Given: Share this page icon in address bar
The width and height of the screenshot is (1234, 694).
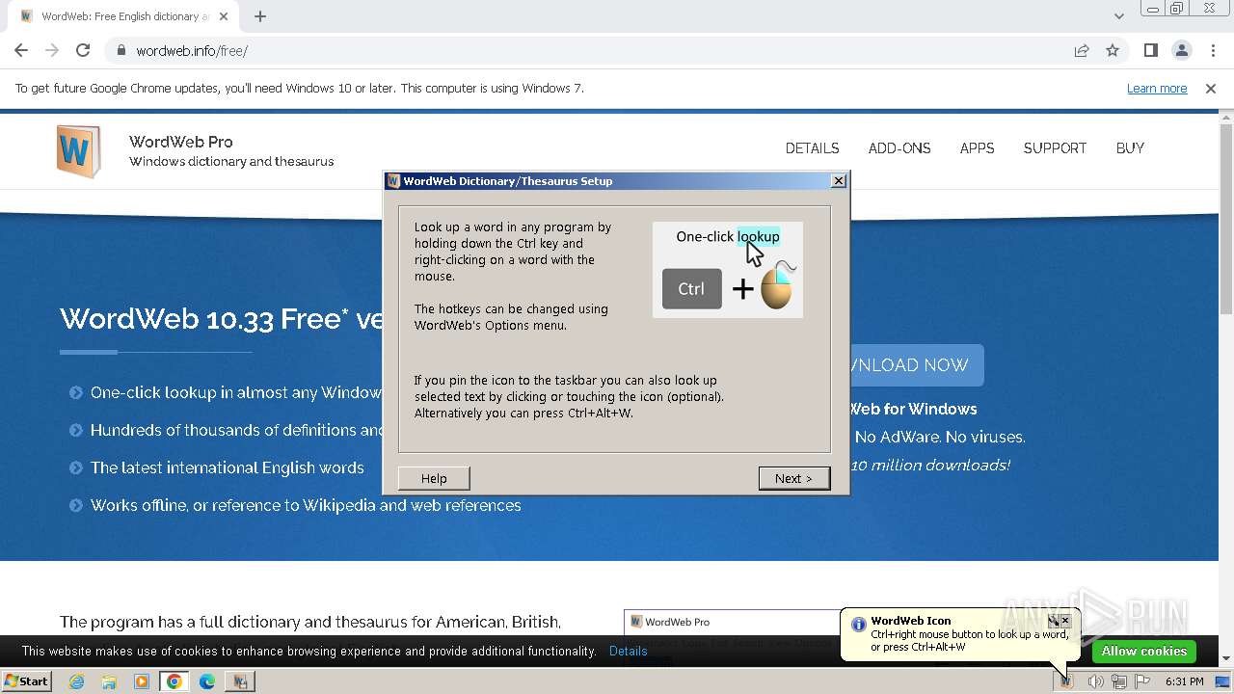Looking at the screenshot, I should pyautogui.click(x=1082, y=51).
